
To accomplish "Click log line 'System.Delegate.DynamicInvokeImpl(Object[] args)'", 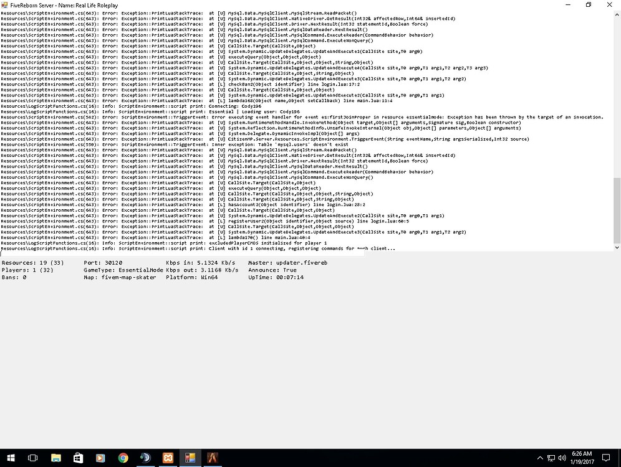I will [x=180, y=134].
